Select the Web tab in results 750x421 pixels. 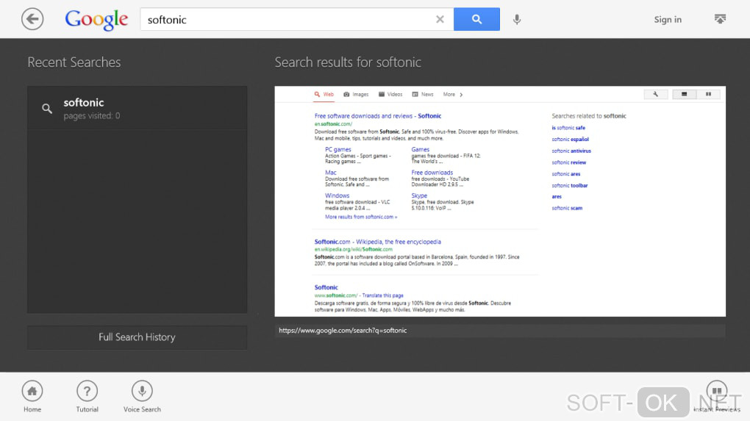324,95
